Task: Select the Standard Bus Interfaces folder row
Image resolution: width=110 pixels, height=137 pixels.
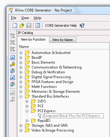Action: pos(47,96)
